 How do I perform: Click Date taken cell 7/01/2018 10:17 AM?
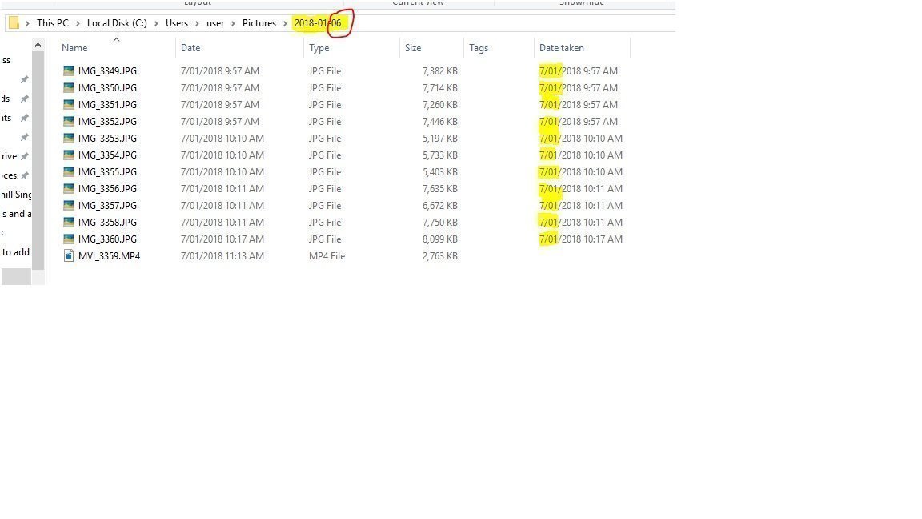[x=581, y=239]
